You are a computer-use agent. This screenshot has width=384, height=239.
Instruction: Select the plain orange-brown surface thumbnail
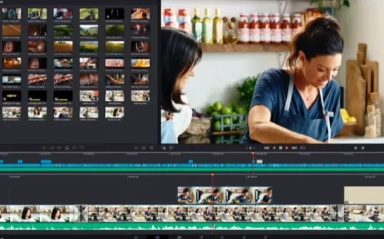pos(12,30)
